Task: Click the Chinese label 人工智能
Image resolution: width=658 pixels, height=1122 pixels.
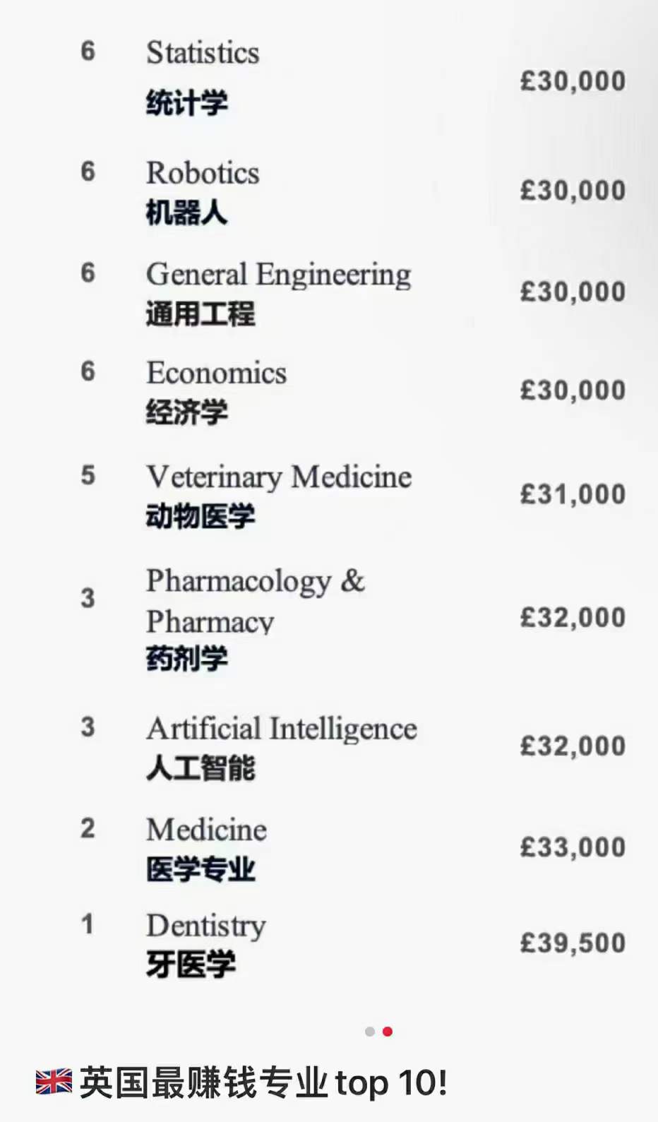Action: (x=201, y=768)
